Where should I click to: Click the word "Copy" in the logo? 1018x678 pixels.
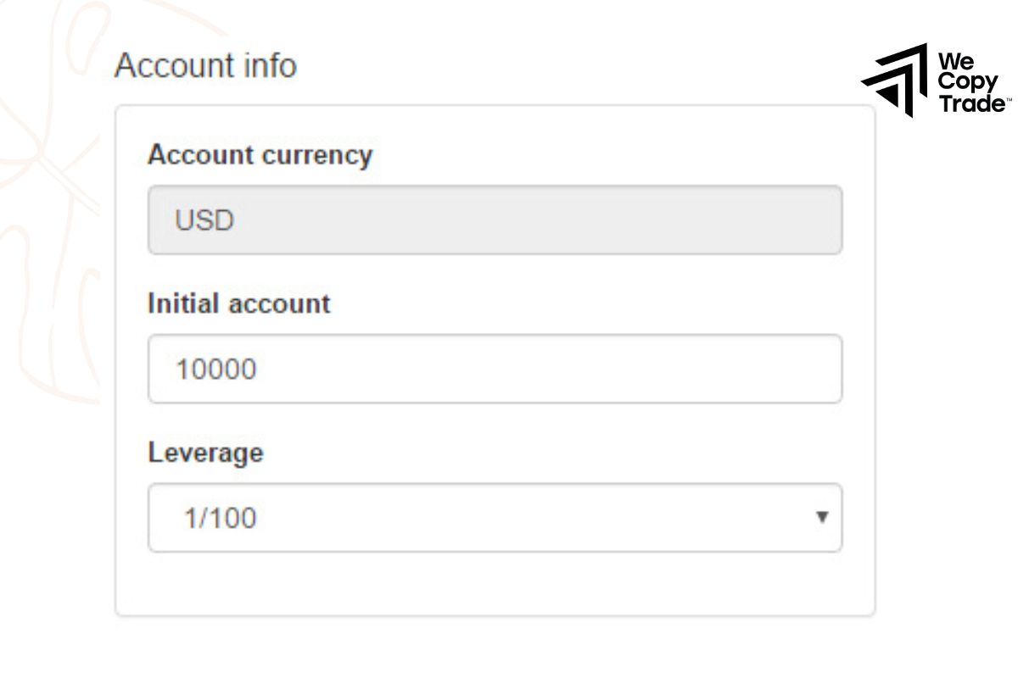pos(967,82)
